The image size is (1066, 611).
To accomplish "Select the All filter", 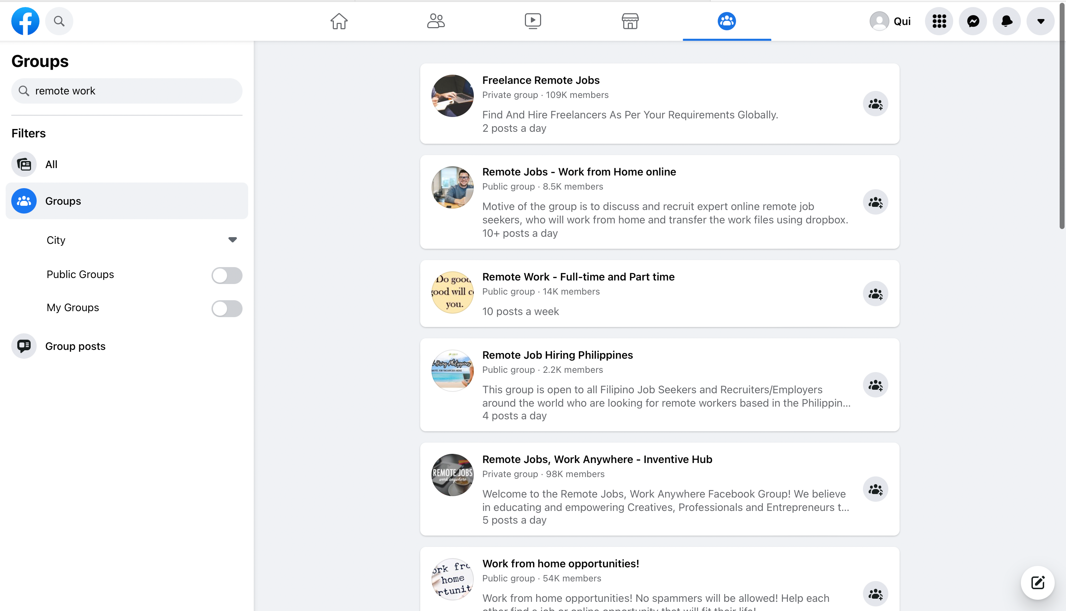I will click(51, 165).
